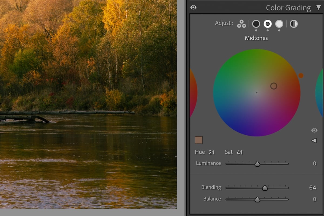The image size is (324, 216).
Task: Click the center dot of the Midtones color wheel
Action: pos(257,92)
